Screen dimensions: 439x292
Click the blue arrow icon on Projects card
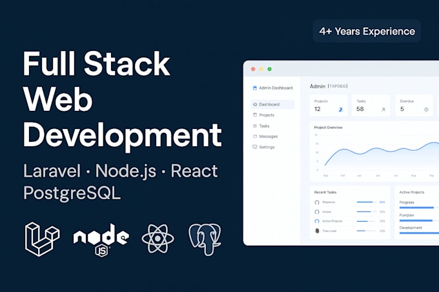point(340,110)
